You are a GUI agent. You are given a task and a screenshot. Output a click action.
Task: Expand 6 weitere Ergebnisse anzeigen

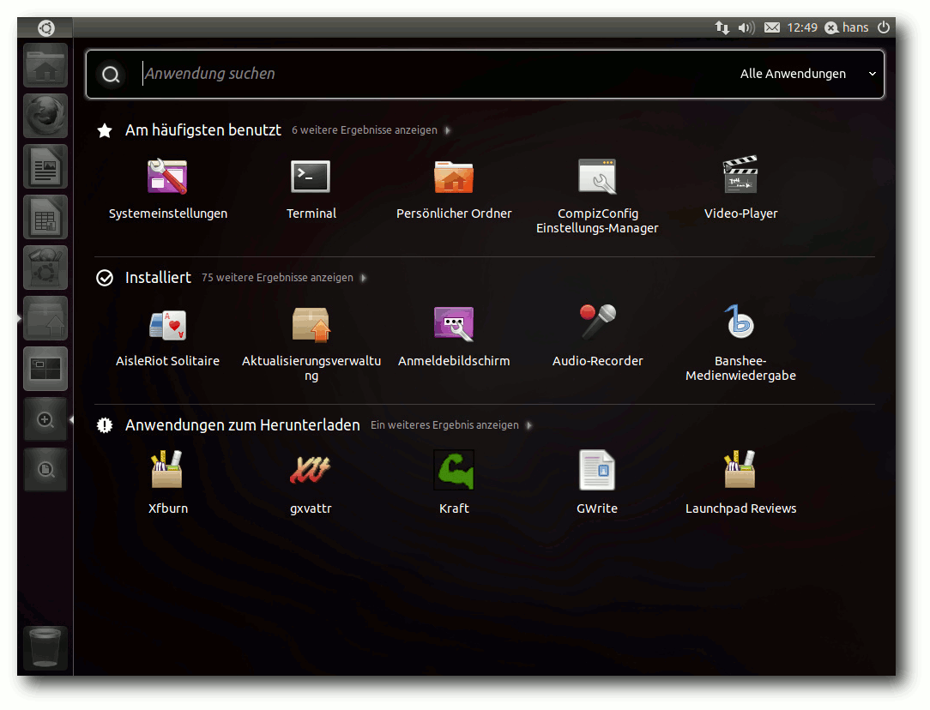371,130
